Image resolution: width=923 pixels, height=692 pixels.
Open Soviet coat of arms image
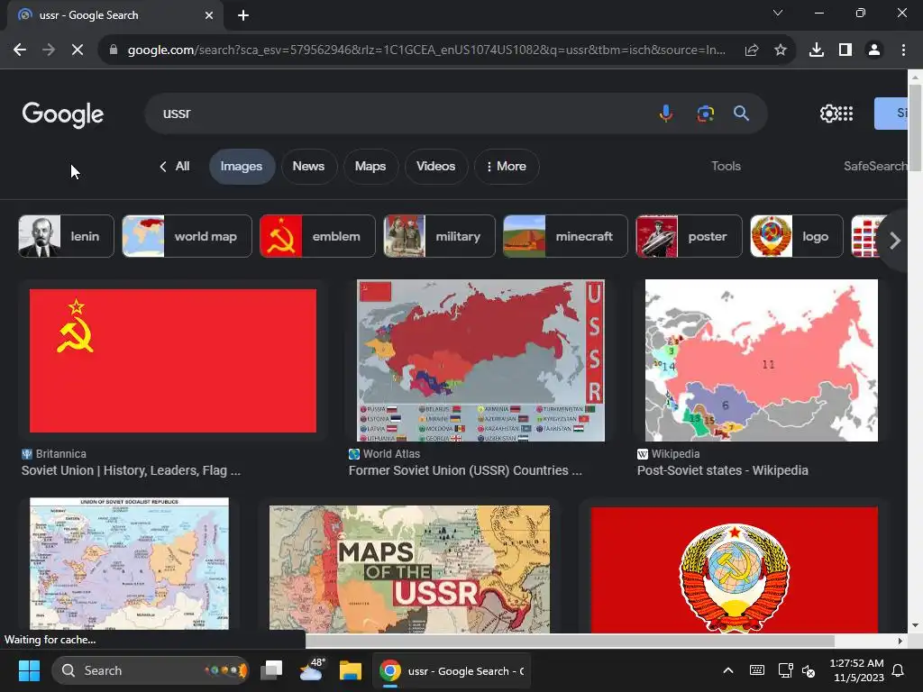[x=734, y=570]
